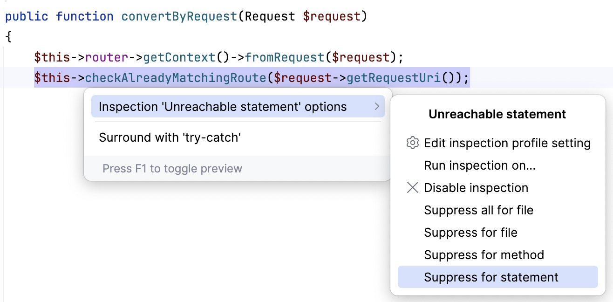Select Suppress for method

pyautogui.click(x=484, y=255)
